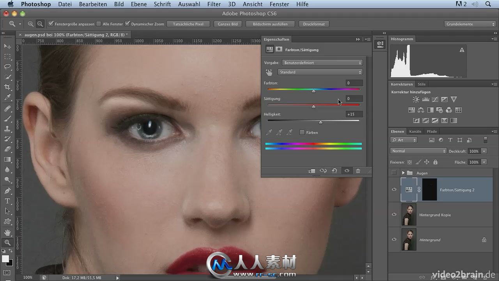The width and height of the screenshot is (499, 281).
Task: Hide the Hintergrund Kopie layer
Action: pyautogui.click(x=394, y=215)
